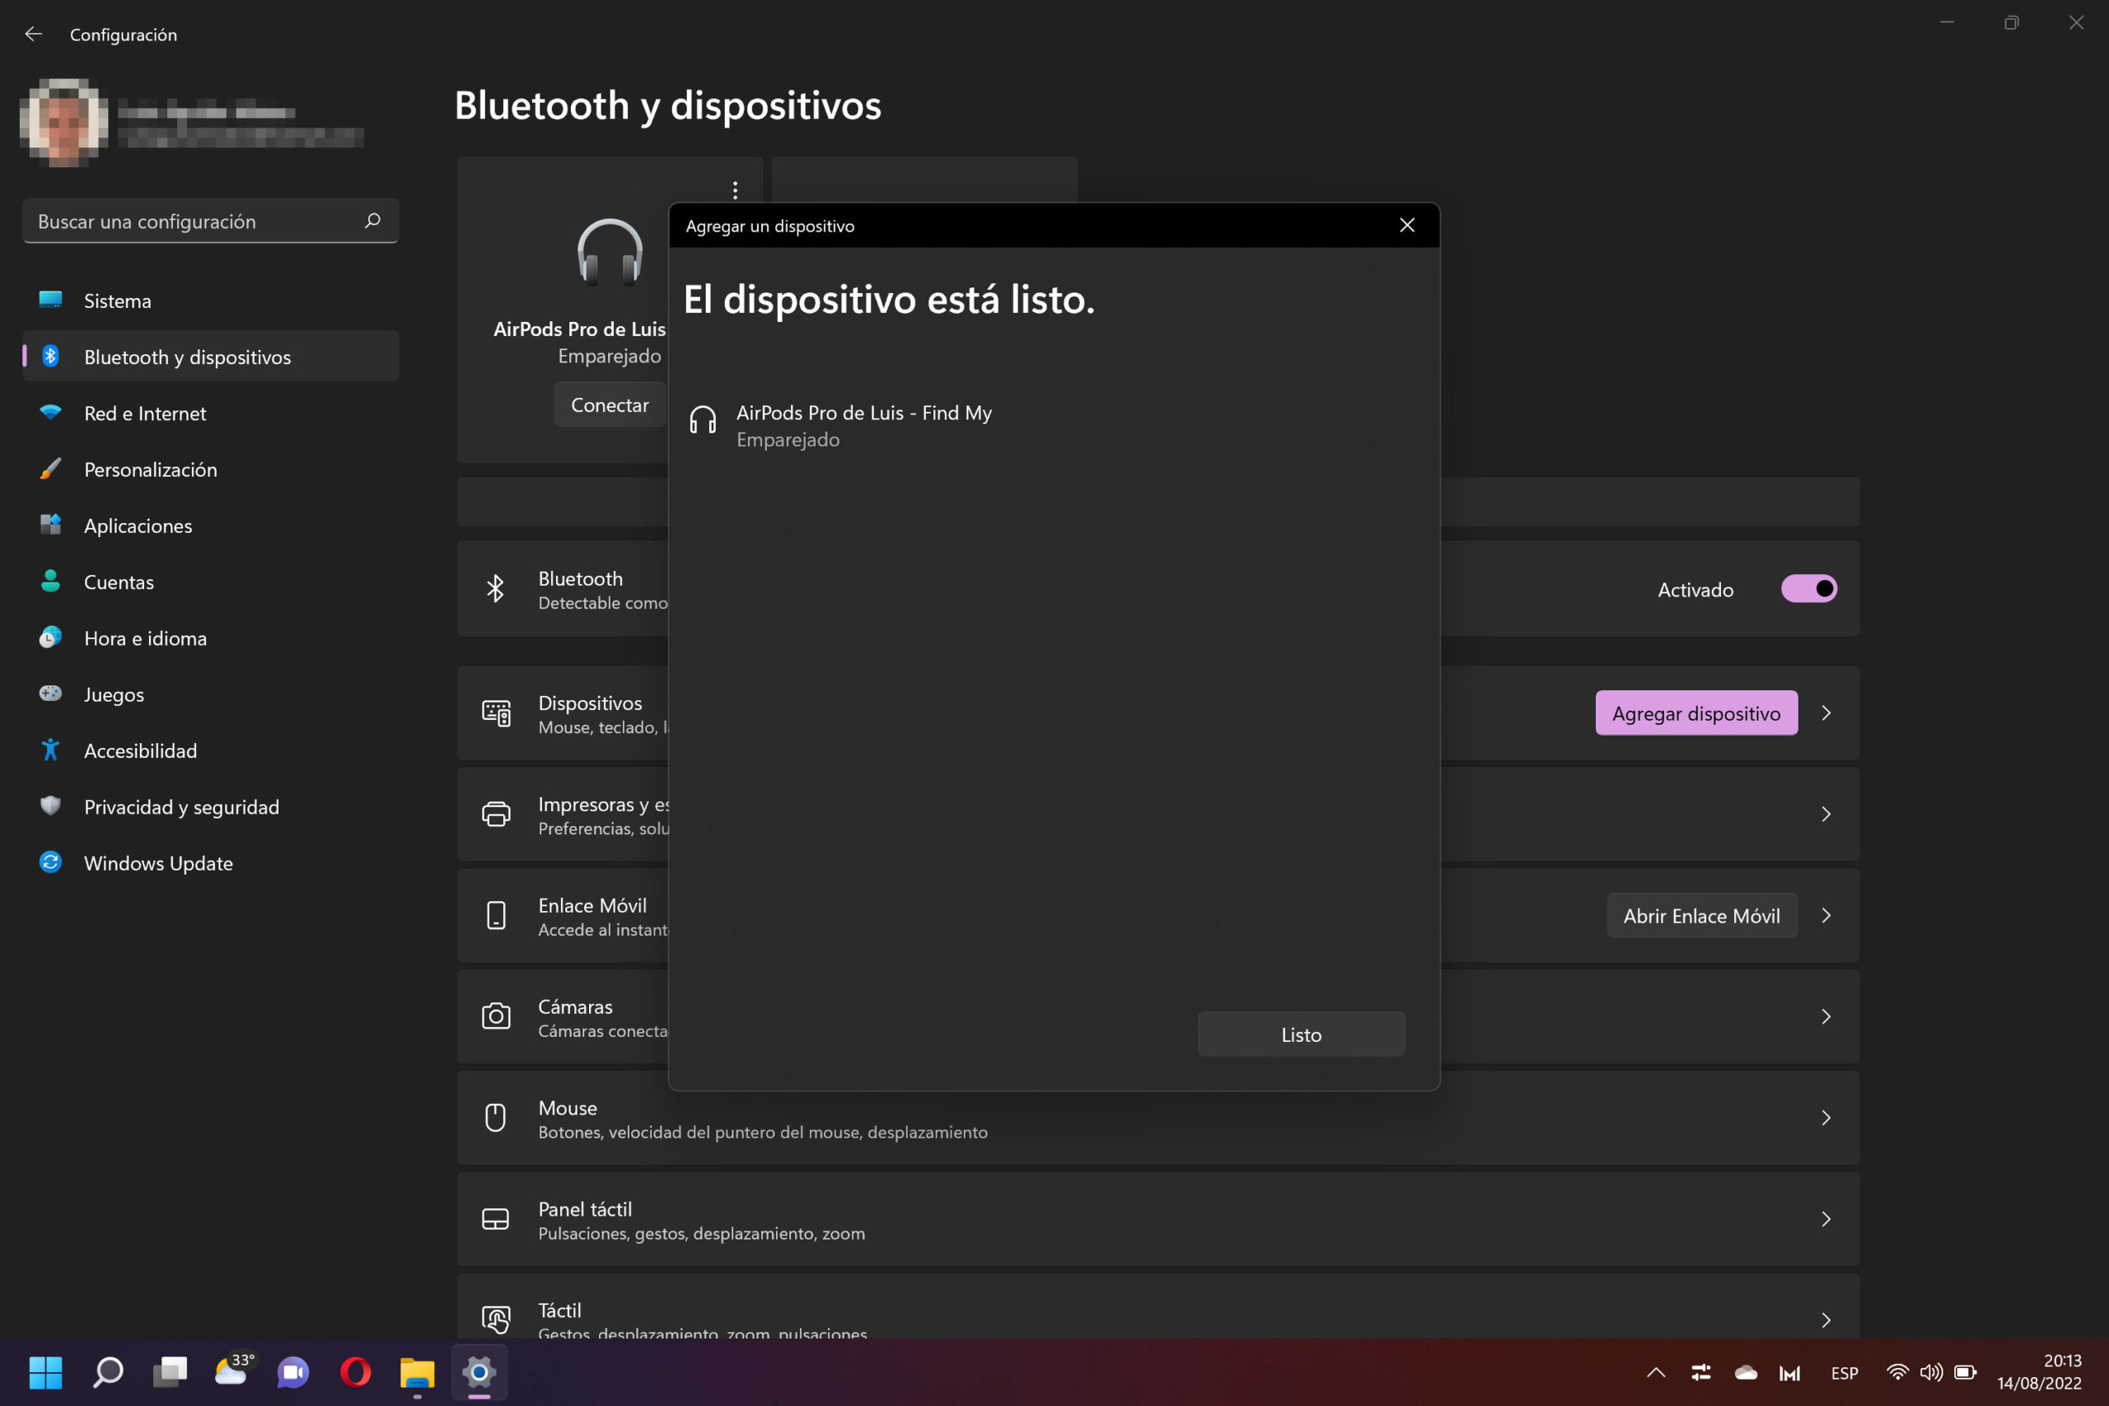Click the printer icon for Impresoras
The width and height of the screenshot is (2109, 1406).
496,814
